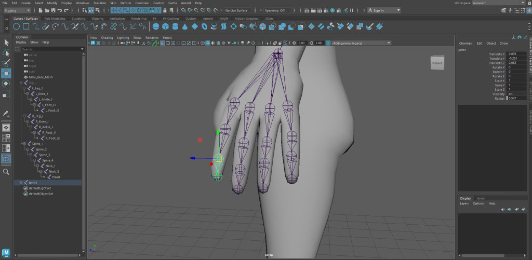Click the undo arrow icon

[60, 10]
